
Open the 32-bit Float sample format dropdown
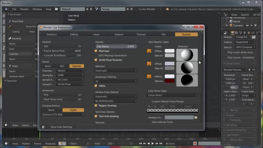click(x=70, y=84)
